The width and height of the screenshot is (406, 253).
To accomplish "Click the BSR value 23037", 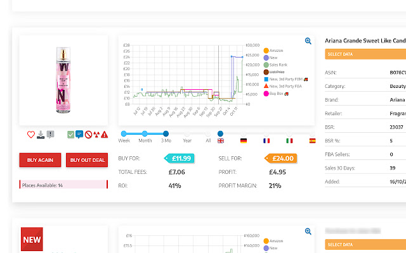I will click(x=396, y=127).
